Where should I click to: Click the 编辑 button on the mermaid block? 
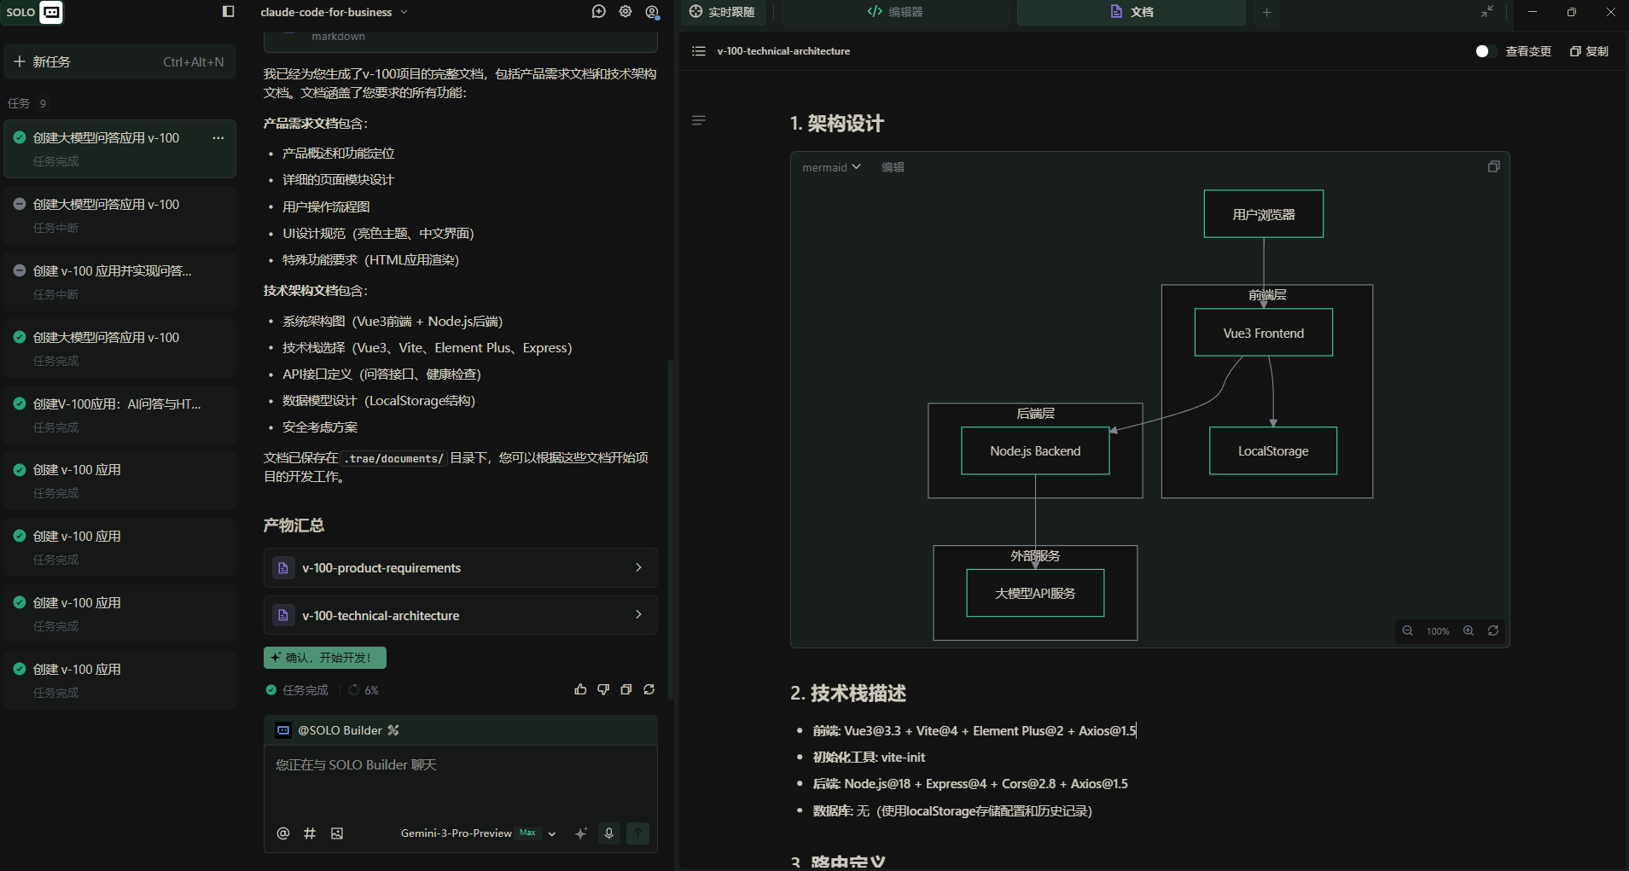[x=893, y=167]
